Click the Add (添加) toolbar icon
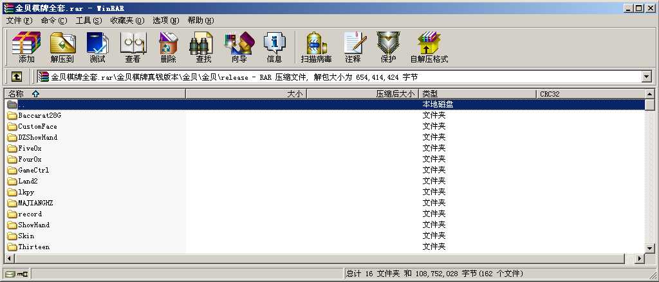659x282 pixels. [26, 46]
